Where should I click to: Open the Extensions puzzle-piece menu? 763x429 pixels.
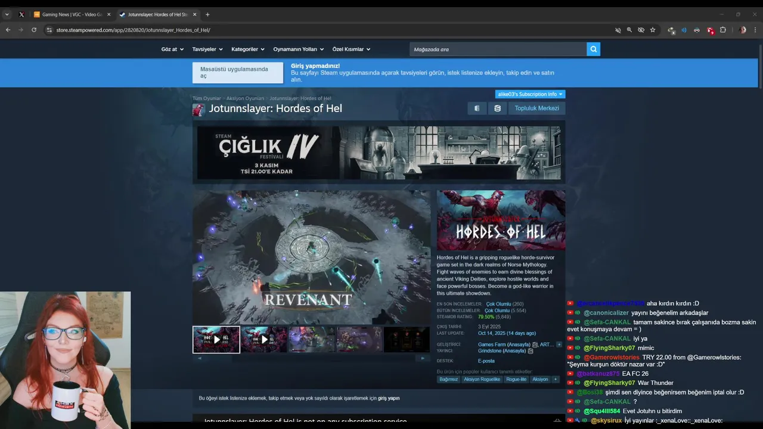pyautogui.click(x=723, y=30)
